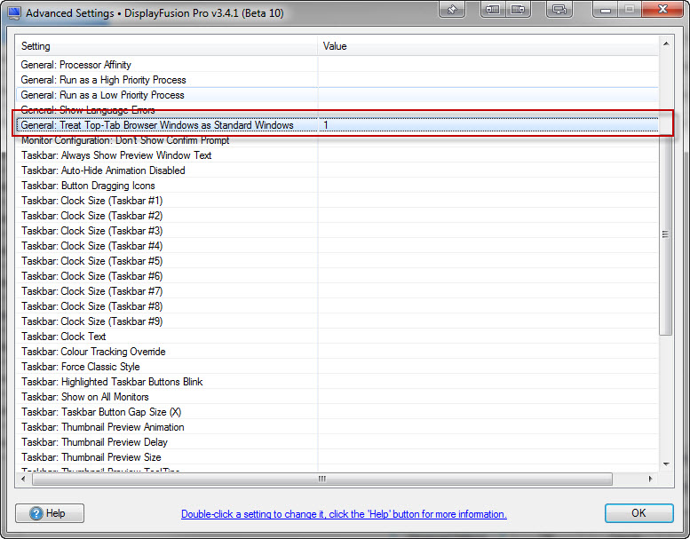The width and height of the screenshot is (690, 539).
Task: Click the 'Double-click a setting to change it' link
Action: (344, 514)
